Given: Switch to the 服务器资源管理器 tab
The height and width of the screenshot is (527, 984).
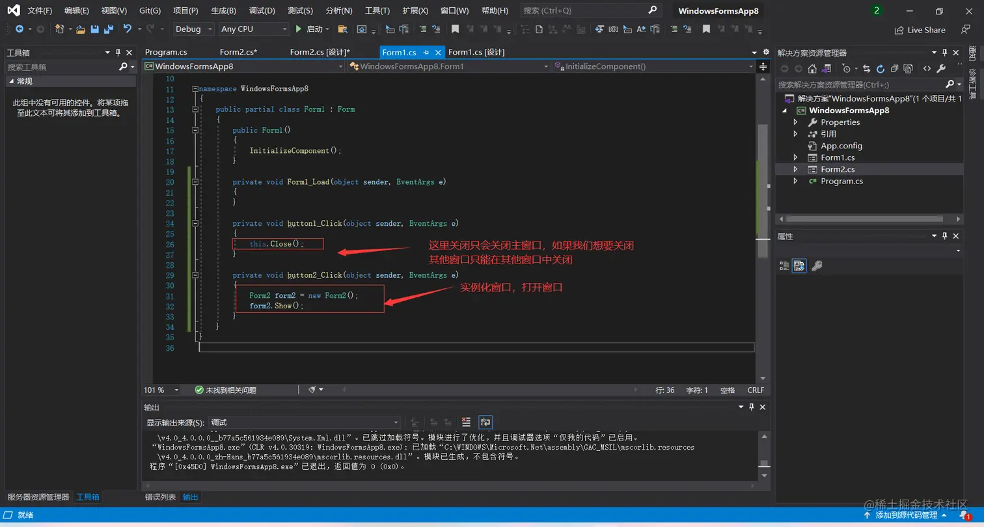Looking at the screenshot, I should pos(38,497).
